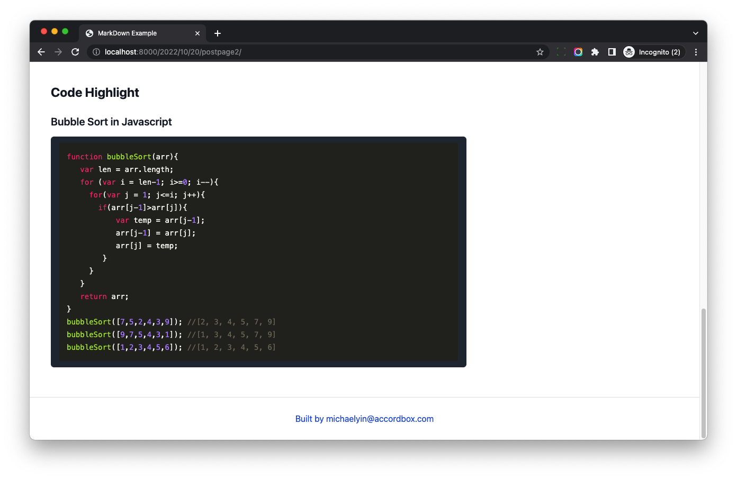Image resolution: width=737 pixels, height=479 pixels.
Task: Expand the tab search chevron
Action: 696,33
